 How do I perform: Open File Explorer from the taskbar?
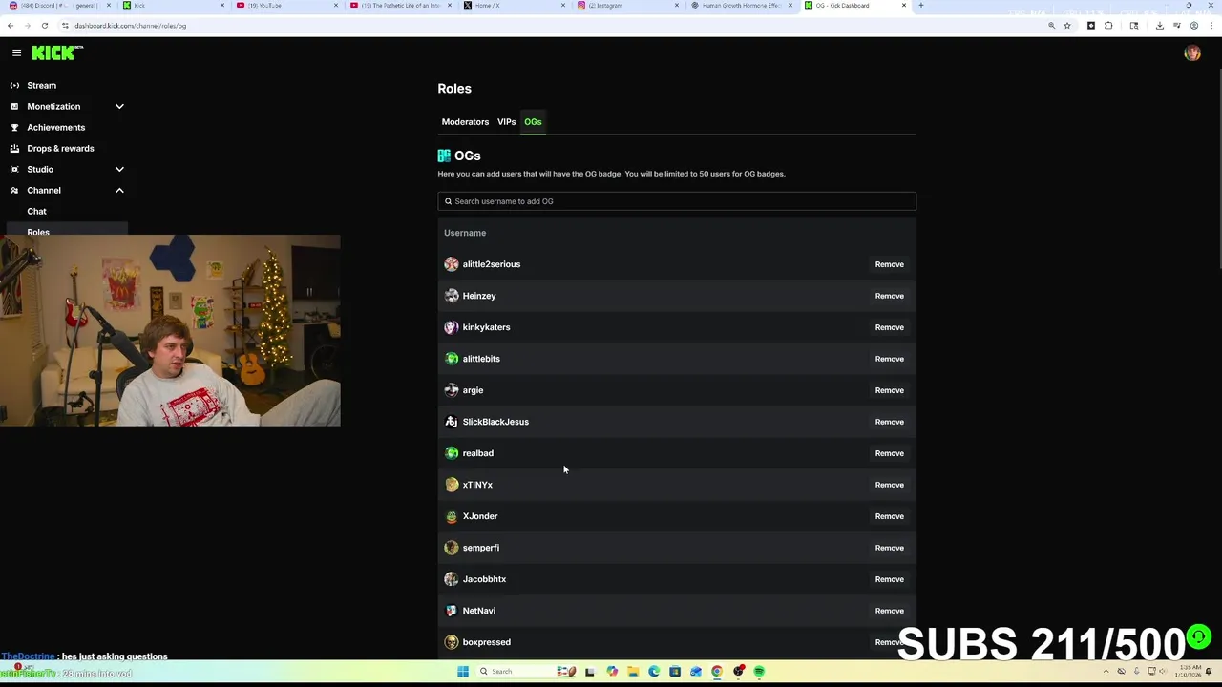(632, 672)
